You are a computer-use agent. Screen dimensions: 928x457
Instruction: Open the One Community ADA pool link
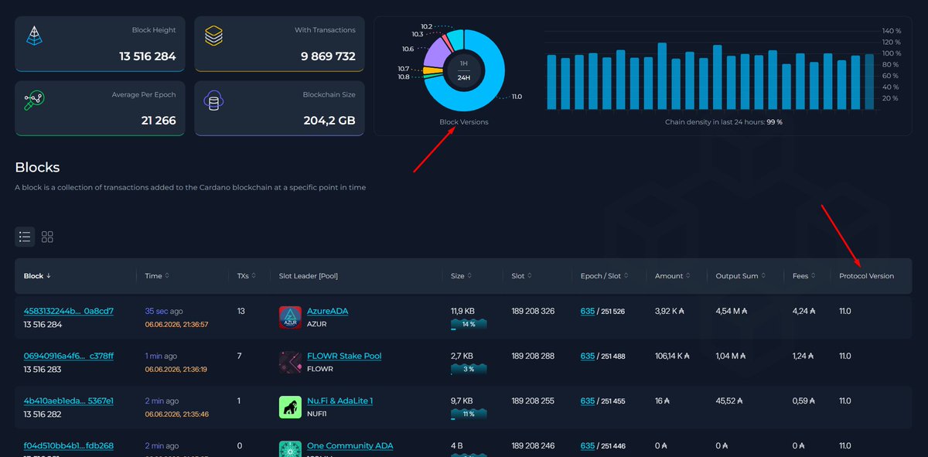pyautogui.click(x=350, y=445)
